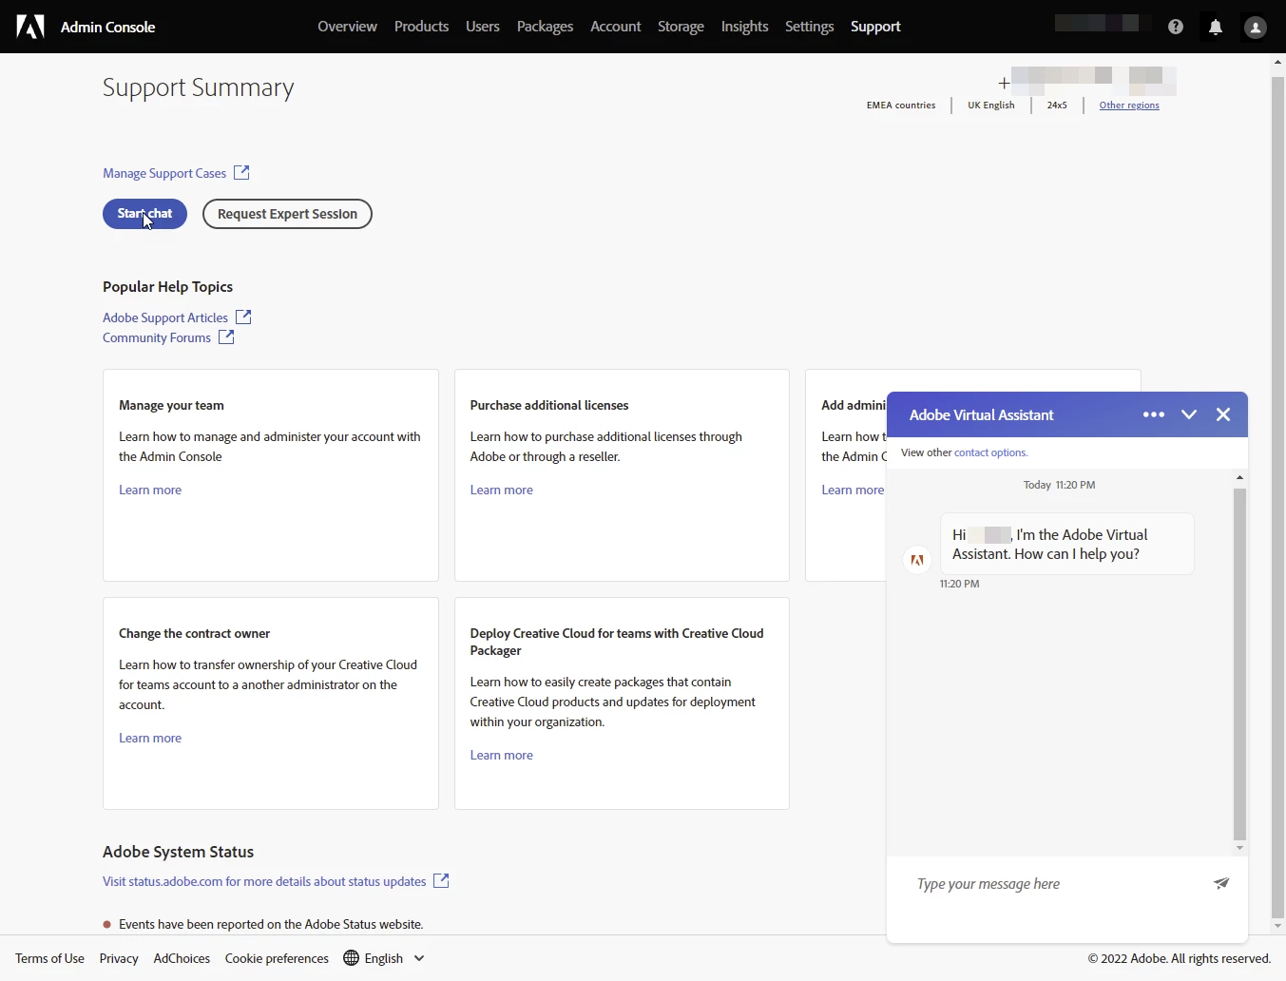Open Community Forums link

157,337
